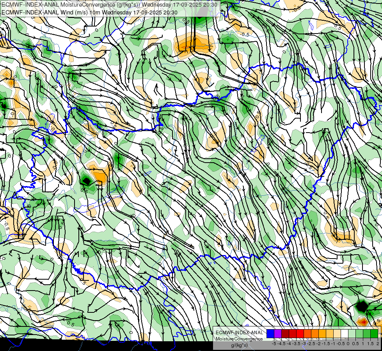Click the blue legend swatch below -5
The image size is (382, 351).
(270, 334)
